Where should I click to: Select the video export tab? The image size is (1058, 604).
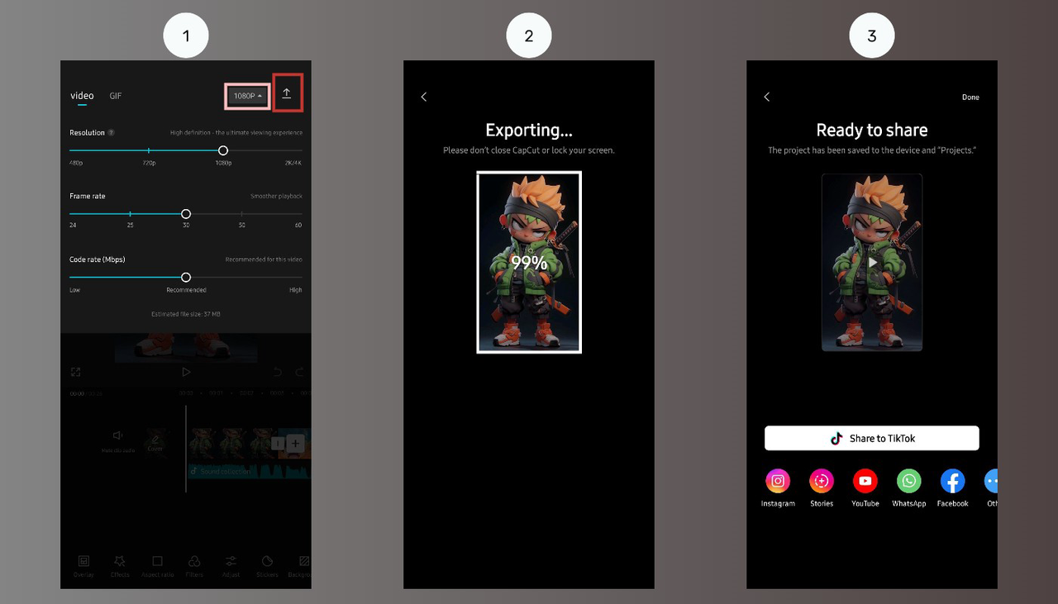(82, 96)
